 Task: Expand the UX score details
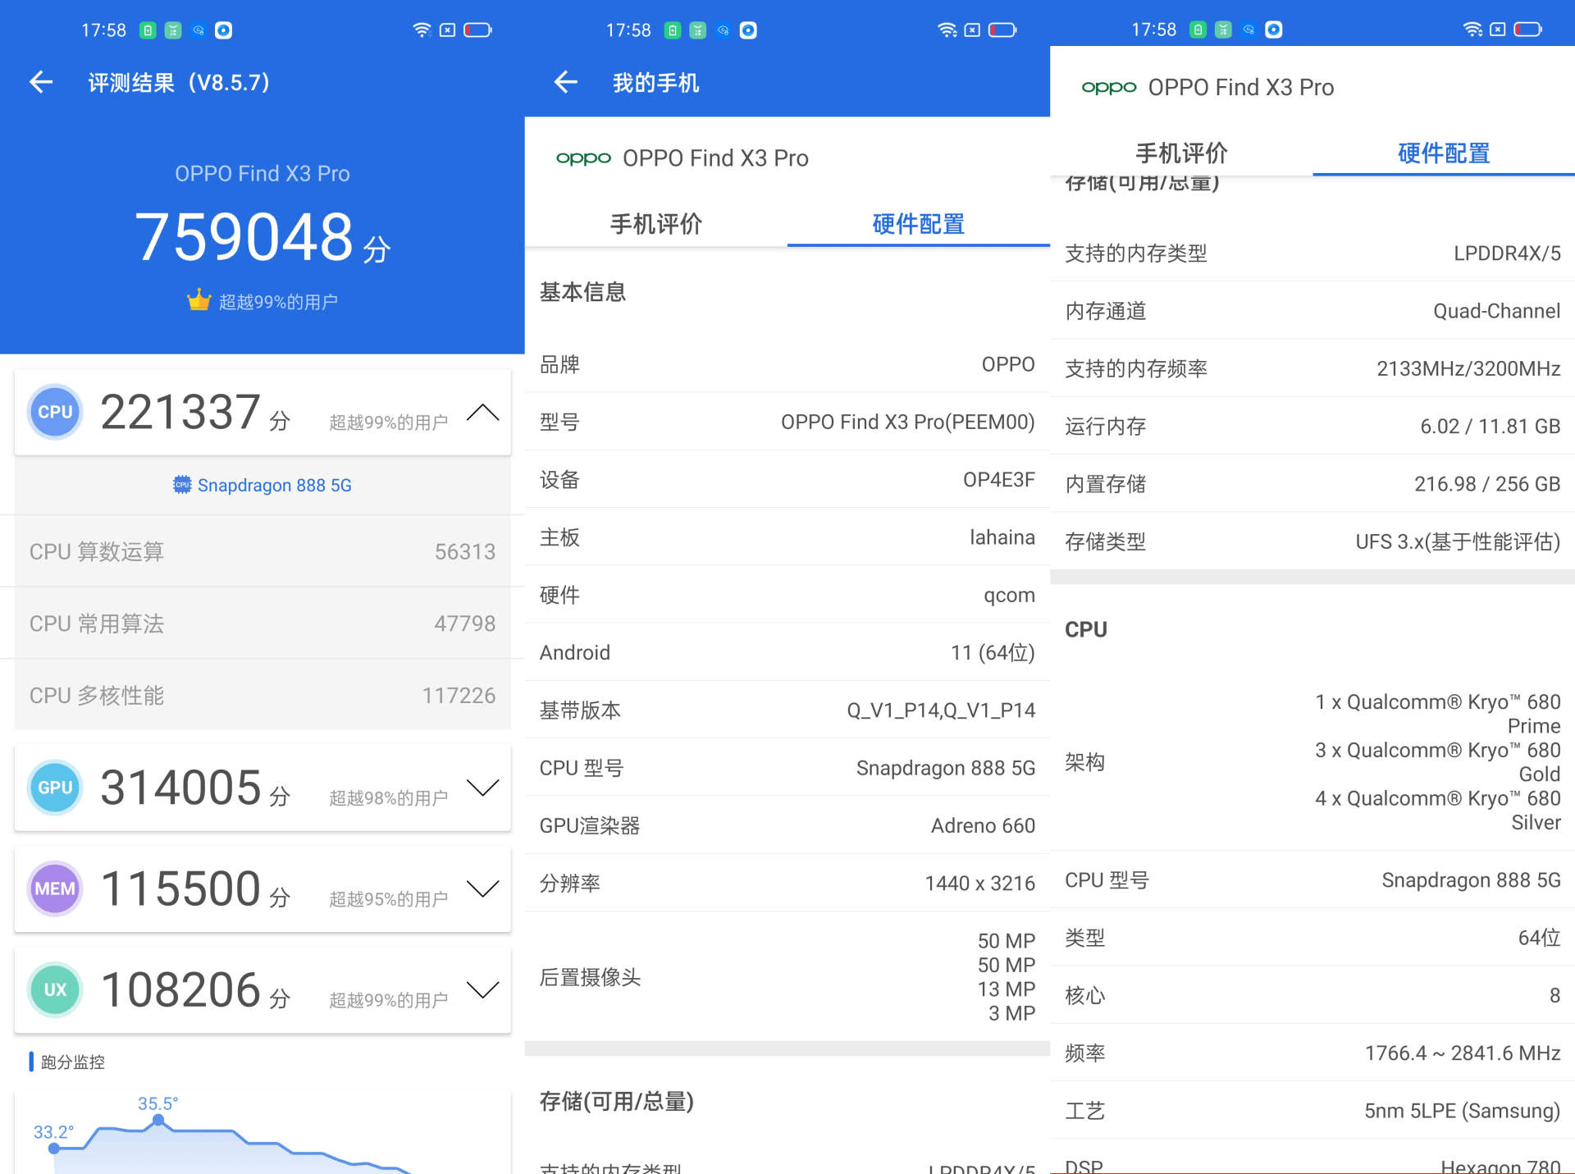(x=483, y=990)
